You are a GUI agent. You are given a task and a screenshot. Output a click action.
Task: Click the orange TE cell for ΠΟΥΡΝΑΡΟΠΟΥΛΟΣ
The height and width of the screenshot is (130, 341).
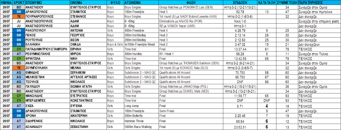[x=19, y=16]
